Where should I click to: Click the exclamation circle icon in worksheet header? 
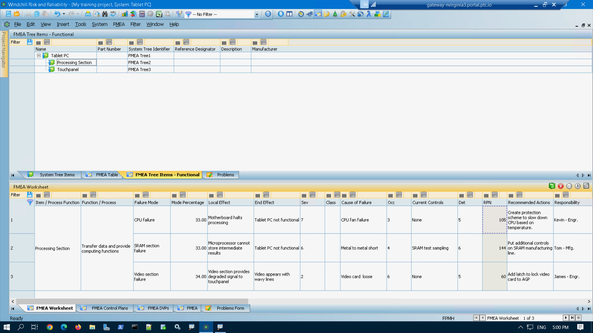point(578,186)
